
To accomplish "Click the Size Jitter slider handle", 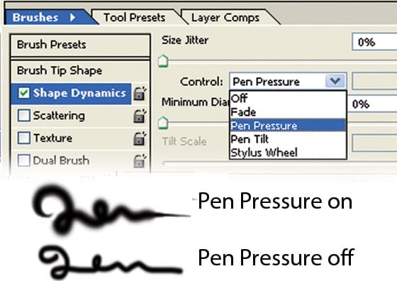I will (x=163, y=61).
